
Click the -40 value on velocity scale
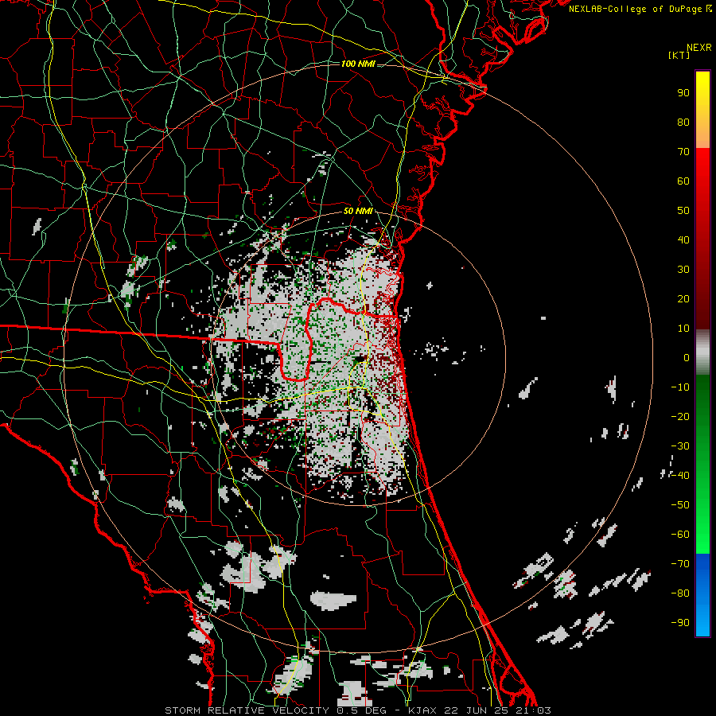tap(680, 476)
